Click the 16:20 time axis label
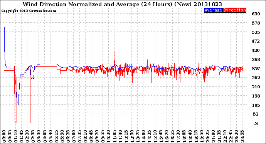The height and width of the screenshot is (144, 266). click(167, 136)
